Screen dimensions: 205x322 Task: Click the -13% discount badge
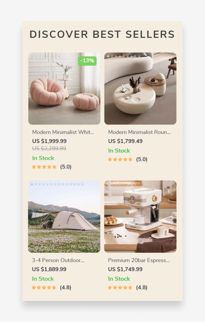click(87, 61)
